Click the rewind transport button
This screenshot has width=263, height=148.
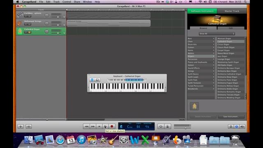(x=86, y=126)
